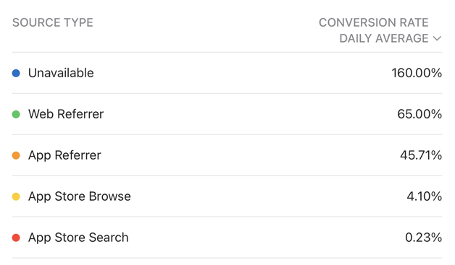Click the 160.00% conversion value
Viewport: 455px width, 265px height.
(417, 73)
